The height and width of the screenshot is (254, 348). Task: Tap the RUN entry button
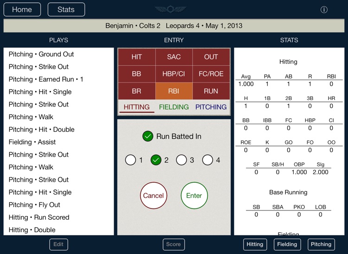pos(211,91)
